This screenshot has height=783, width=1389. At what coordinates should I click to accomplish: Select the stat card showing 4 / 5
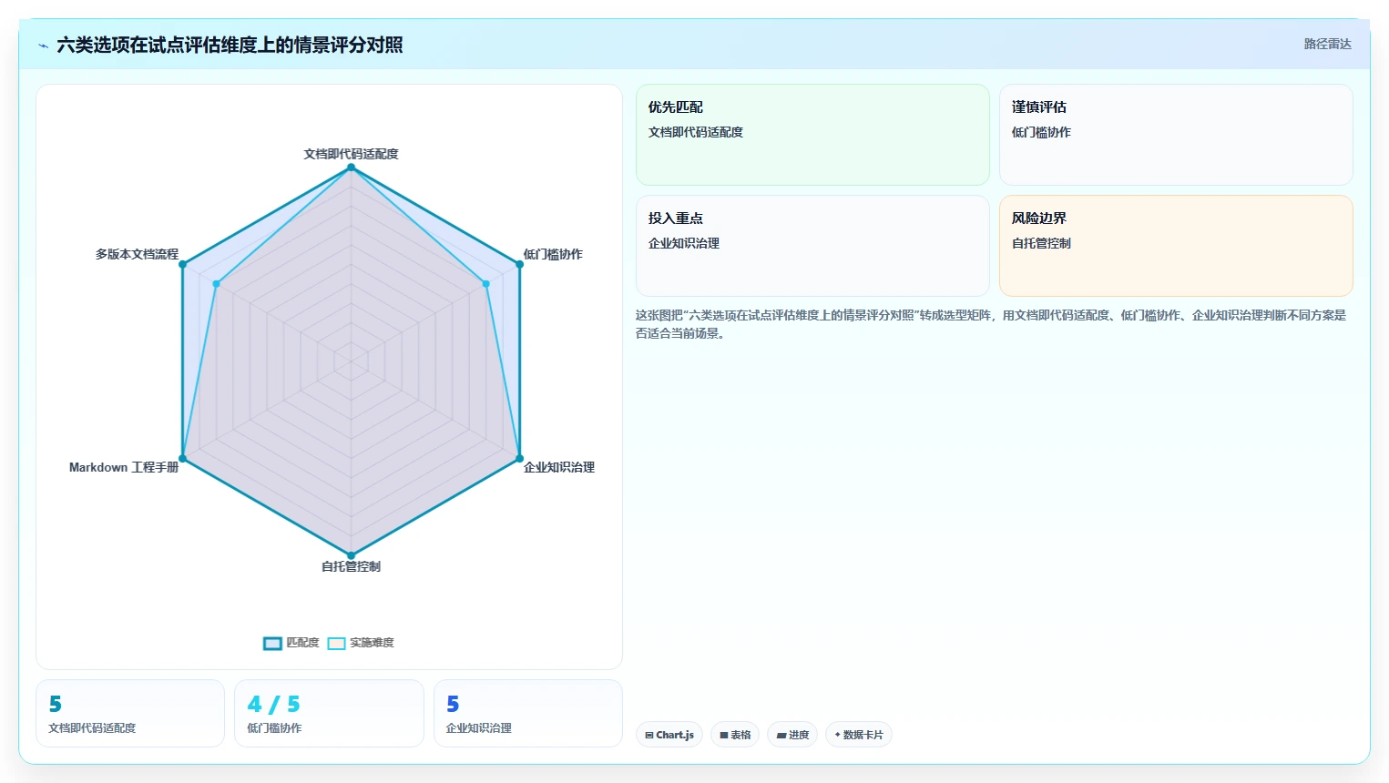point(329,714)
